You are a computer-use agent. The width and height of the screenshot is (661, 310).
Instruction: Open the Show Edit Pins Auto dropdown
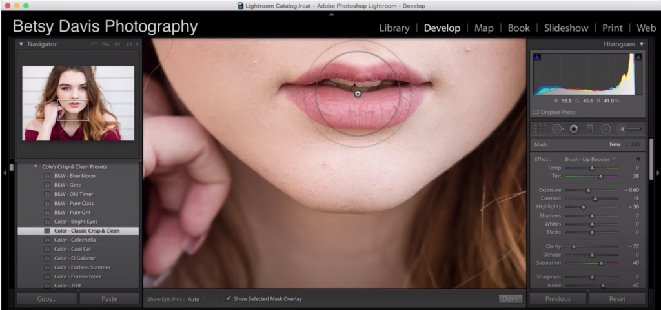pyautogui.click(x=196, y=299)
